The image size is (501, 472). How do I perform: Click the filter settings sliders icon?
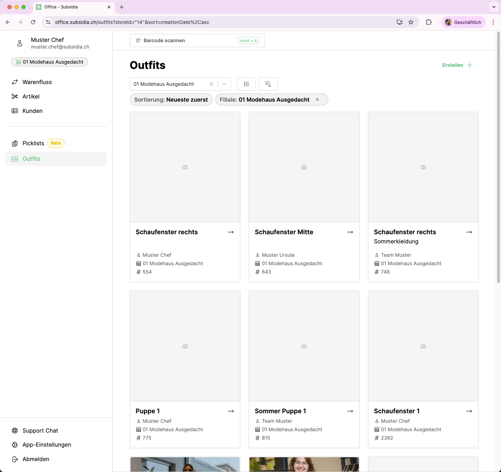pos(246,84)
